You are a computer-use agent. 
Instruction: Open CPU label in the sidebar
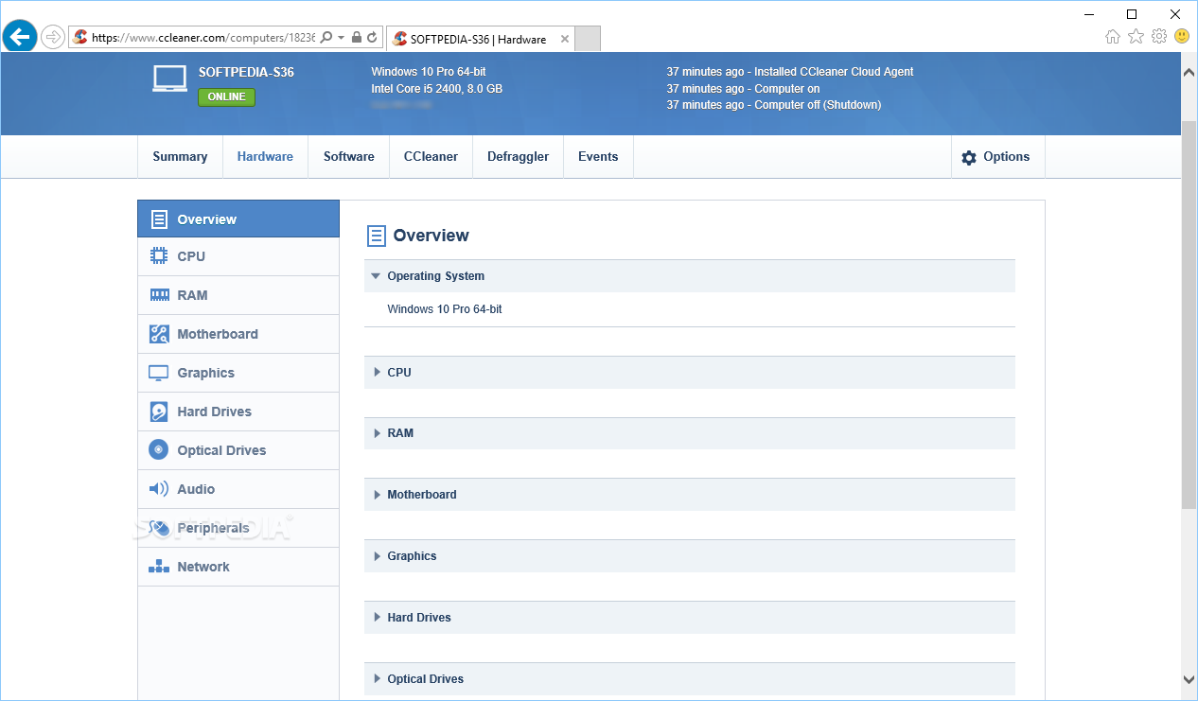coord(191,256)
